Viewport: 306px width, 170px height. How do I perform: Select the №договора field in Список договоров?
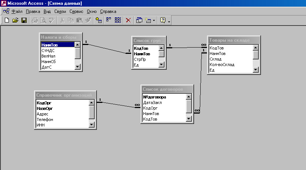164,97
